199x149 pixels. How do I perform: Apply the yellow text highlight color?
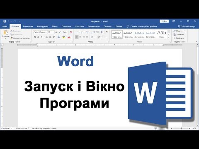(63, 37)
